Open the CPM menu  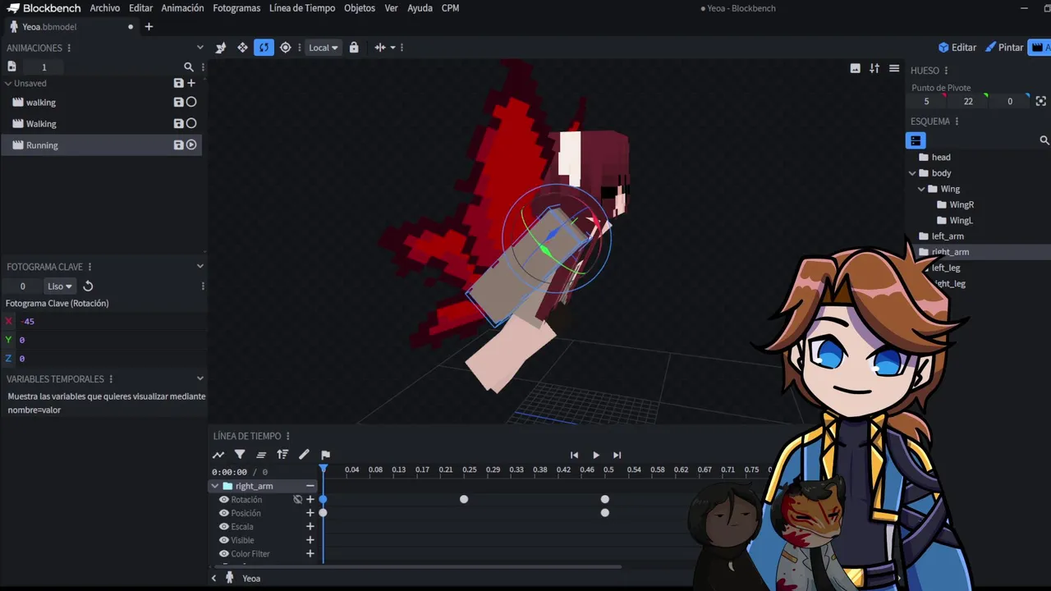coord(450,8)
